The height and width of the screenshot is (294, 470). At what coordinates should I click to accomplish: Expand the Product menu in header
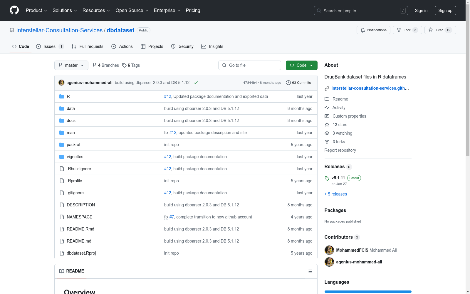coord(36,11)
